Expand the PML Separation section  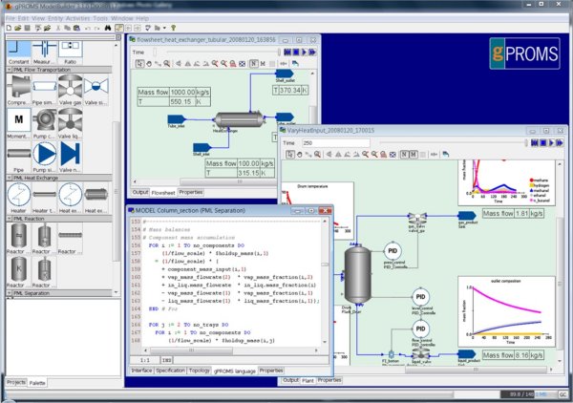point(10,293)
